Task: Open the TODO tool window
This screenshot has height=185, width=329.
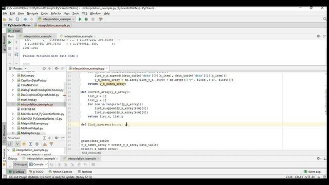Action: pos(36,172)
